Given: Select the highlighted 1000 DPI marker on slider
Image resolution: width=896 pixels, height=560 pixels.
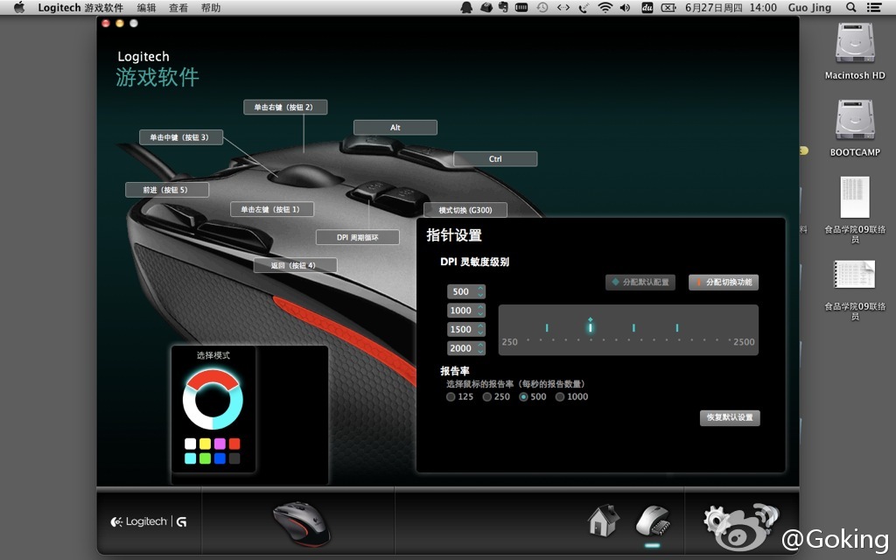Looking at the screenshot, I should coord(591,325).
